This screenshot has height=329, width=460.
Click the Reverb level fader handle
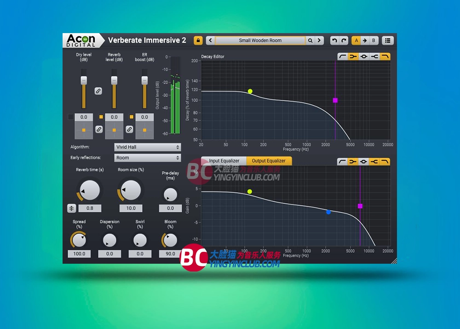(x=114, y=80)
